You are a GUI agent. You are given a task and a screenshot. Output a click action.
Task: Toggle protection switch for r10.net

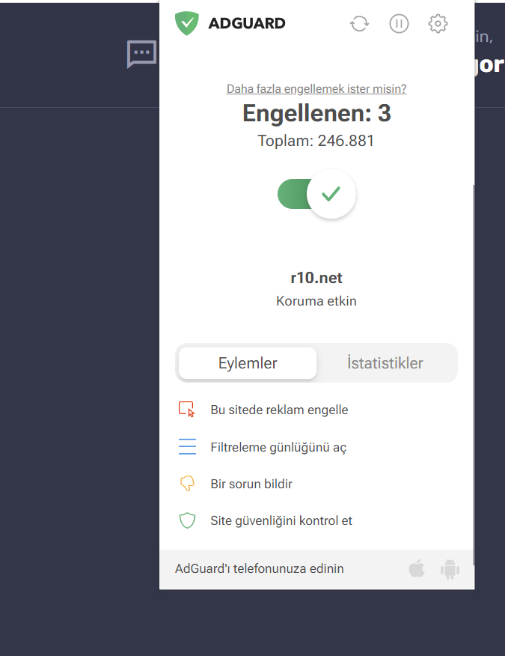tap(316, 194)
